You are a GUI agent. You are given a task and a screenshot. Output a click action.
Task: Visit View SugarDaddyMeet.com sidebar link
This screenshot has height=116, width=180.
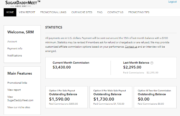tap(20, 98)
